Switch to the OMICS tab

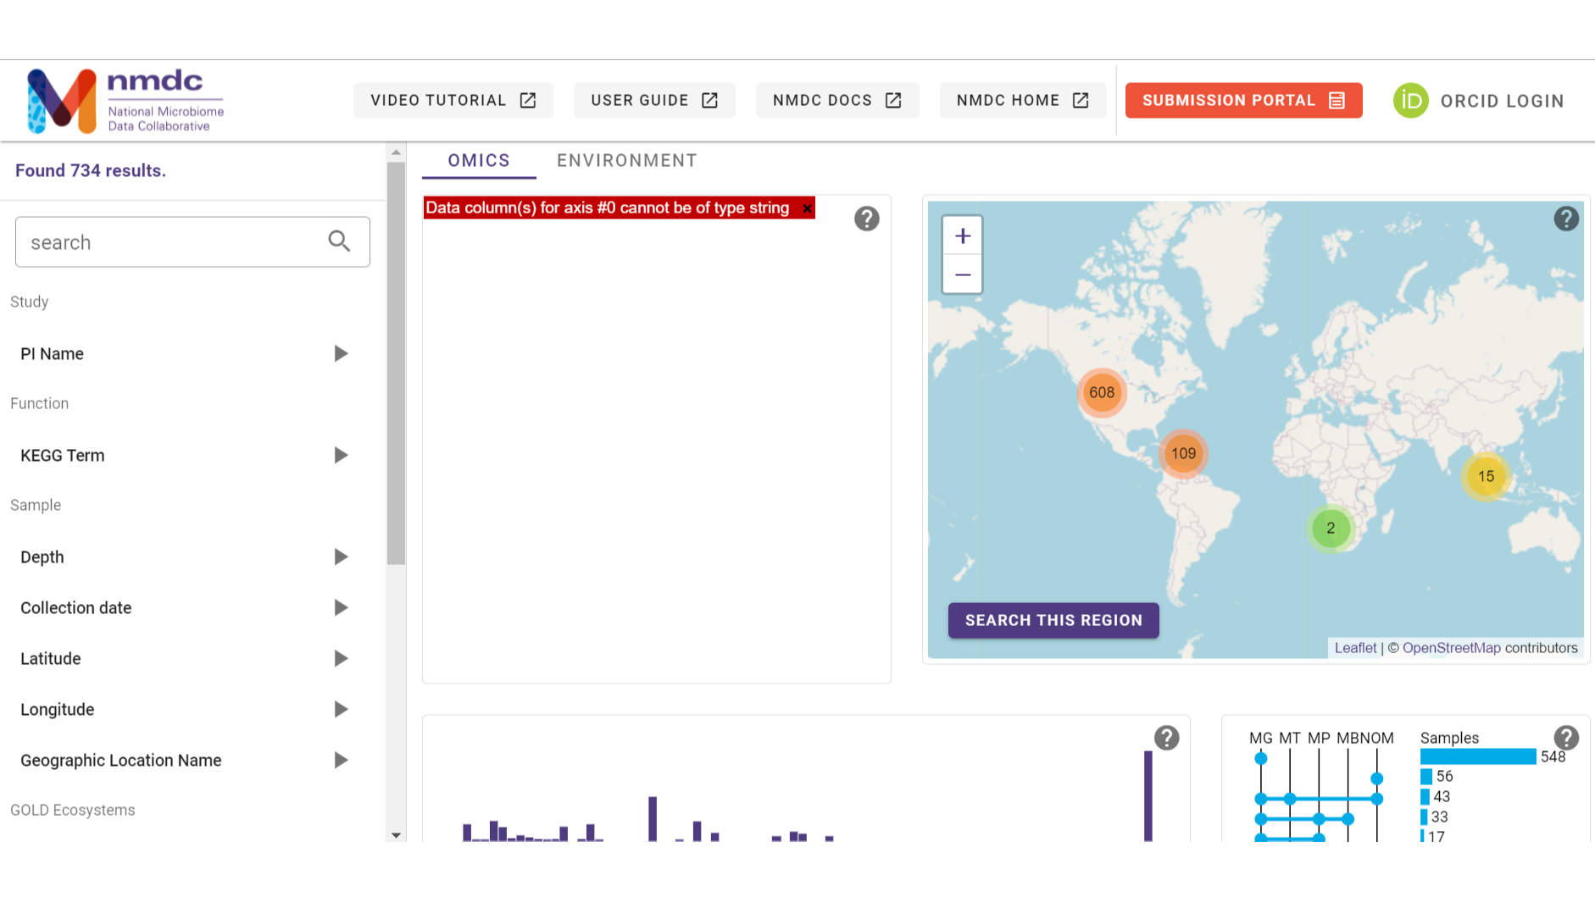479,161
